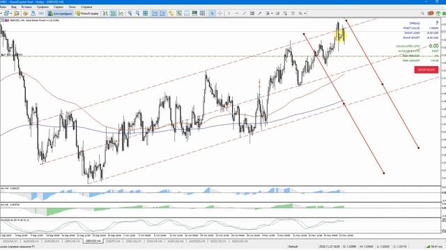Click the red SHOW RULER button
This screenshot has width=446, height=250.
[x=426, y=69]
